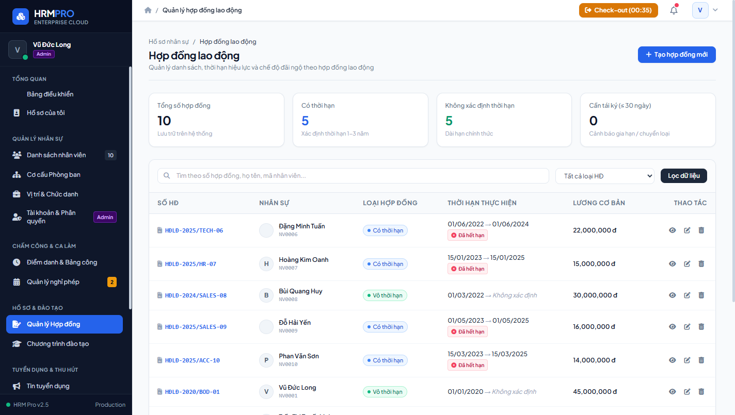Open Danh sách nhân viên menu

tap(65, 155)
